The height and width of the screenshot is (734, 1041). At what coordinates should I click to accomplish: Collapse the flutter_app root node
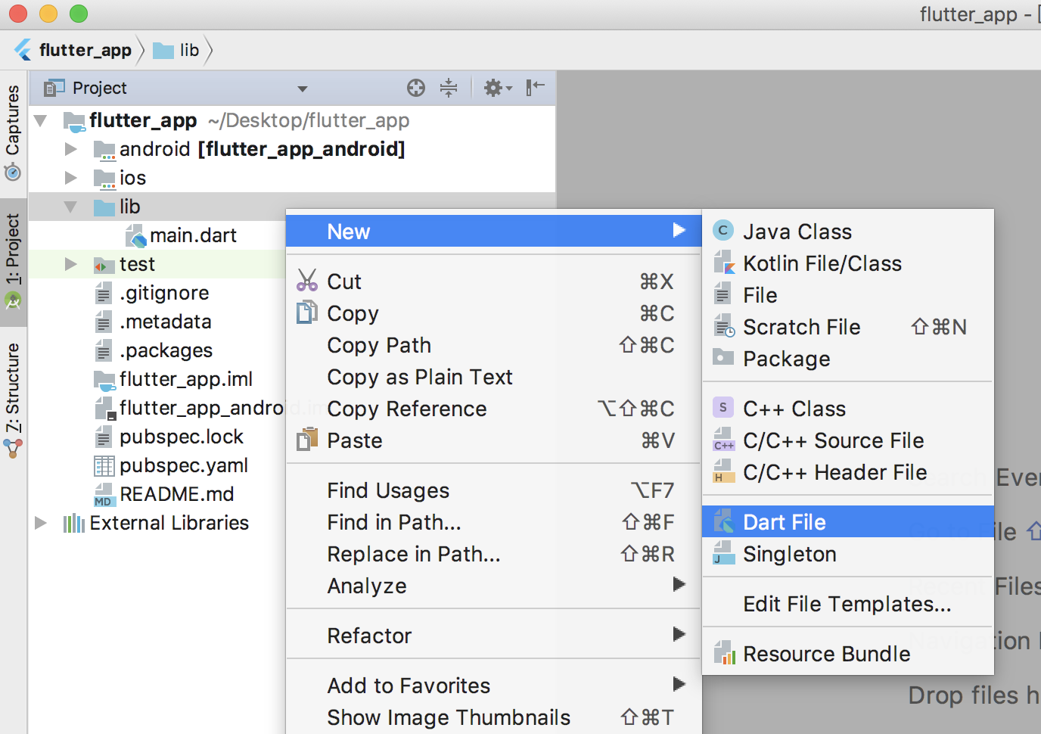coord(41,120)
